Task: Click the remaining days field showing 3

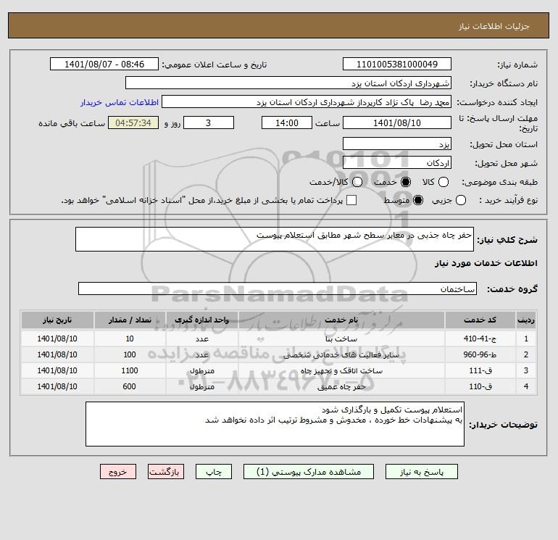Action: coord(209,122)
